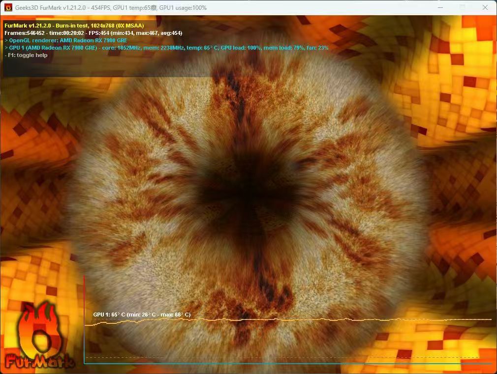Image resolution: width=497 pixels, height=374 pixels.
Task: Click the 'GPU 1: 65° C' temperature graph label
Action: 142,315
